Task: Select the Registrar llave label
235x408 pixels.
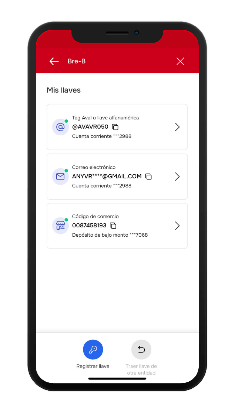Action: (x=93, y=366)
